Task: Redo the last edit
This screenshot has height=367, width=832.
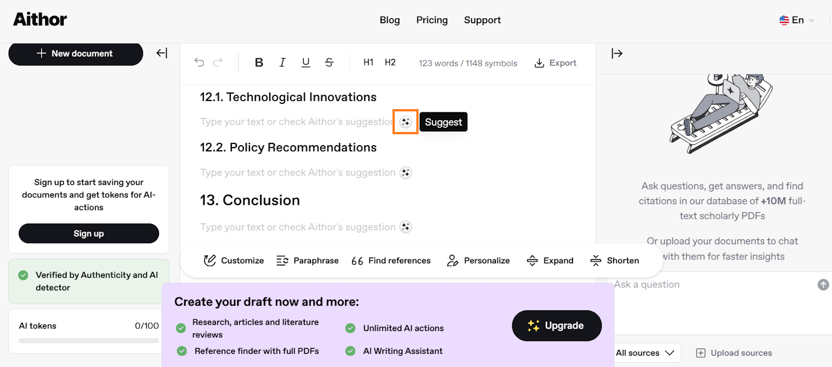Action: [218, 62]
